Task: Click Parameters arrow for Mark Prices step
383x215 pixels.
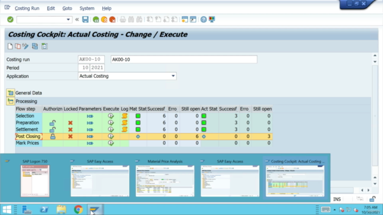Action: tap(90, 143)
